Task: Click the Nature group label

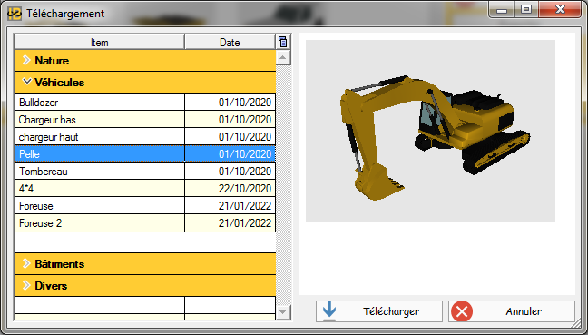Action: pos(52,61)
